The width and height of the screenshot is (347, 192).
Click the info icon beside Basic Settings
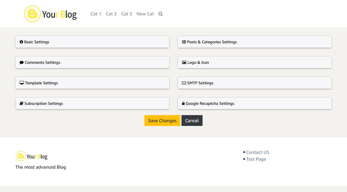click(x=21, y=42)
